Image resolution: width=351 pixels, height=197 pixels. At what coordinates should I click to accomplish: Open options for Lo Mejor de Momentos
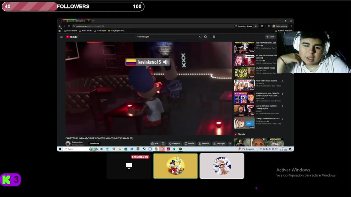(282, 119)
